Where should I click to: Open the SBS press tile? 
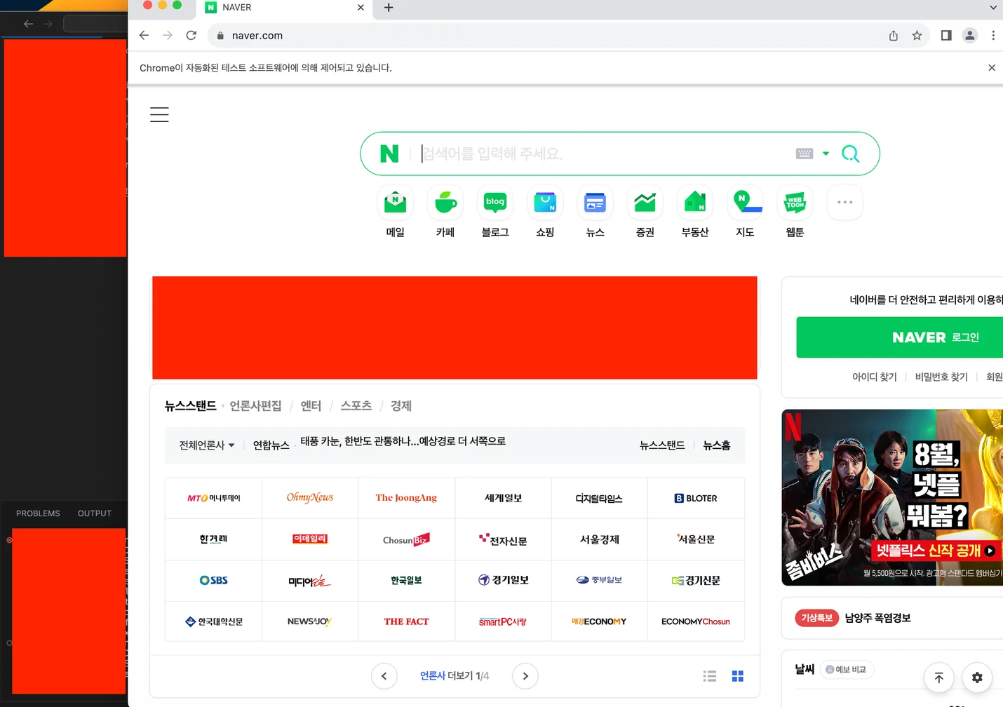click(214, 581)
